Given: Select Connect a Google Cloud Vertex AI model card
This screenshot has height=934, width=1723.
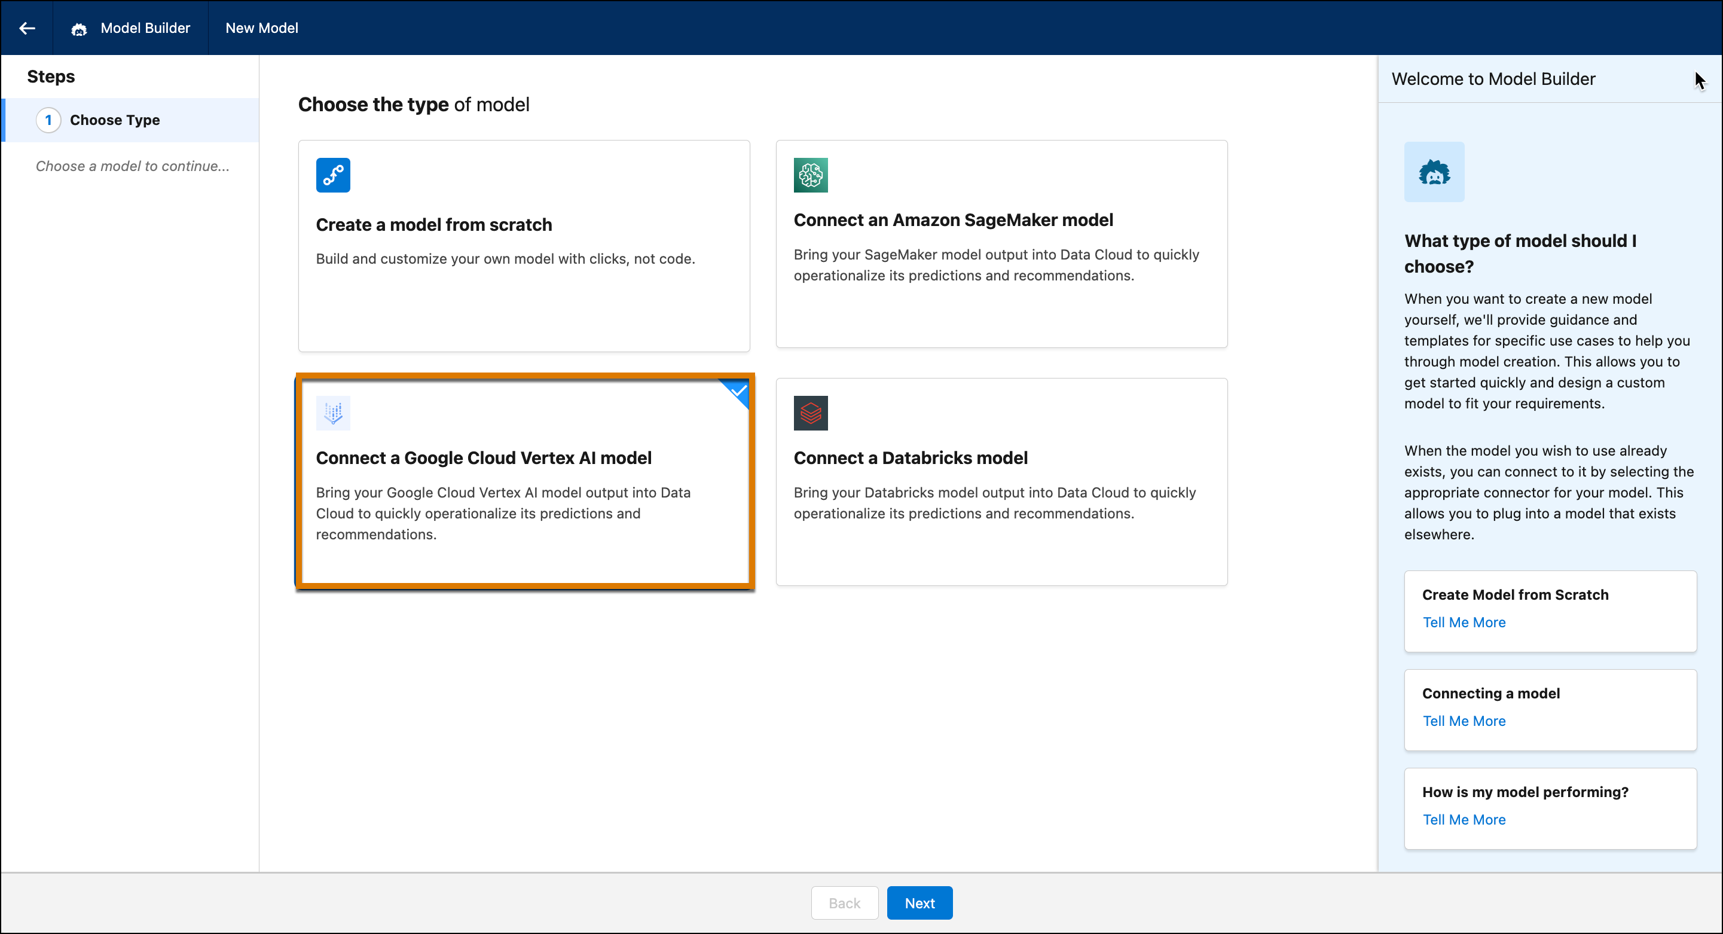Looking at the screenshot, I should point(525,482).
